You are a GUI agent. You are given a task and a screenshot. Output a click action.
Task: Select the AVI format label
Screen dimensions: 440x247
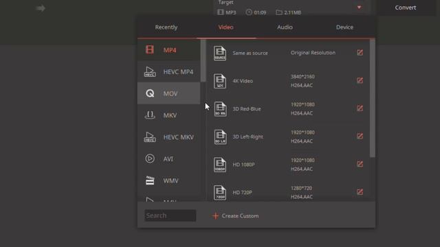click(x=168, y=159)
